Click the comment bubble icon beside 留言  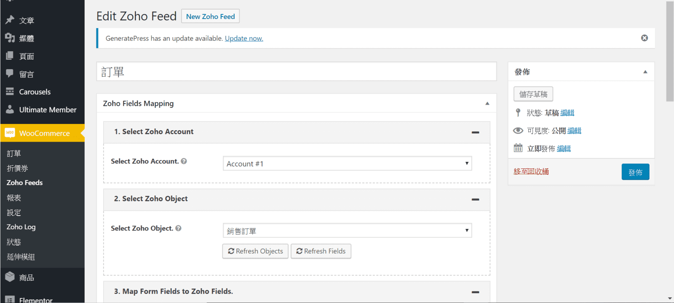tap(10, 73)
